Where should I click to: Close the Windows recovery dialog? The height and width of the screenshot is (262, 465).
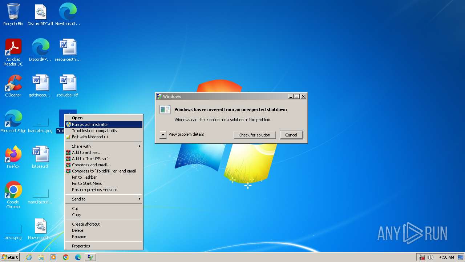pyautogui.click(x=303, y=96)
